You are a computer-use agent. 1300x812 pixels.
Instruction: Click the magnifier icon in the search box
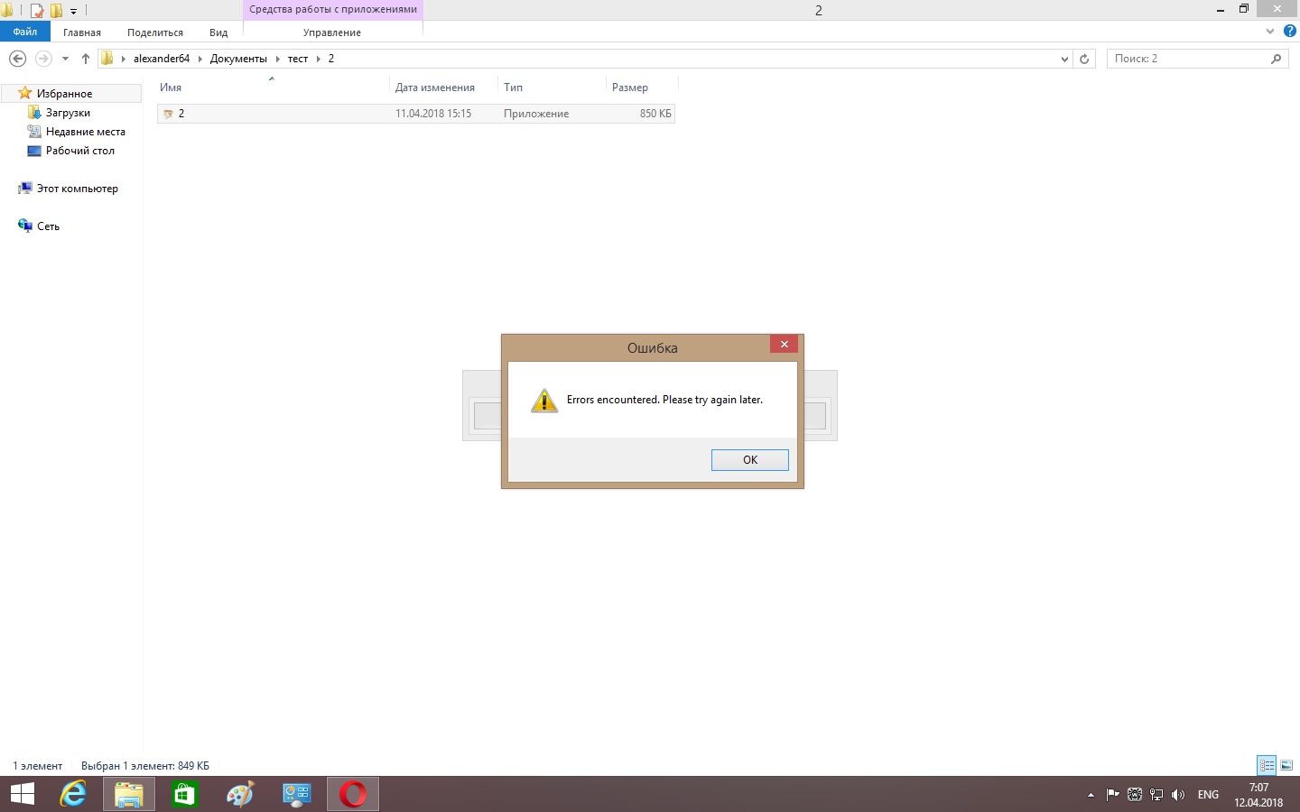1276,59
